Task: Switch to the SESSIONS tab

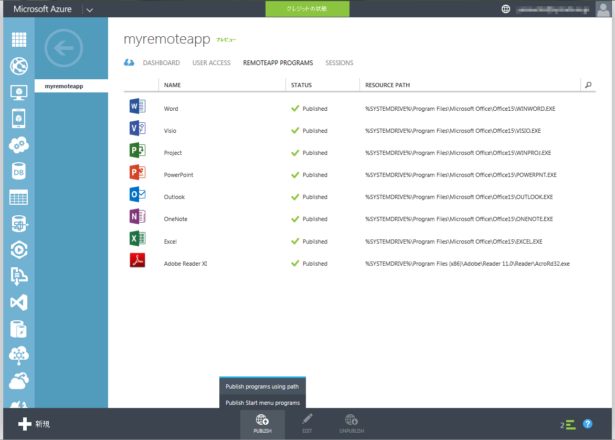Action: tap(339, 62)
